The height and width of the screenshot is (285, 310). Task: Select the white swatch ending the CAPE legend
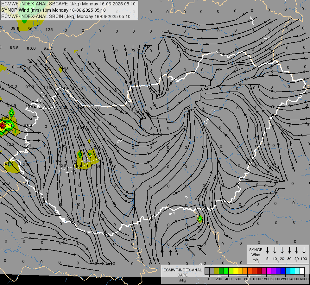(x=302, y=271)
